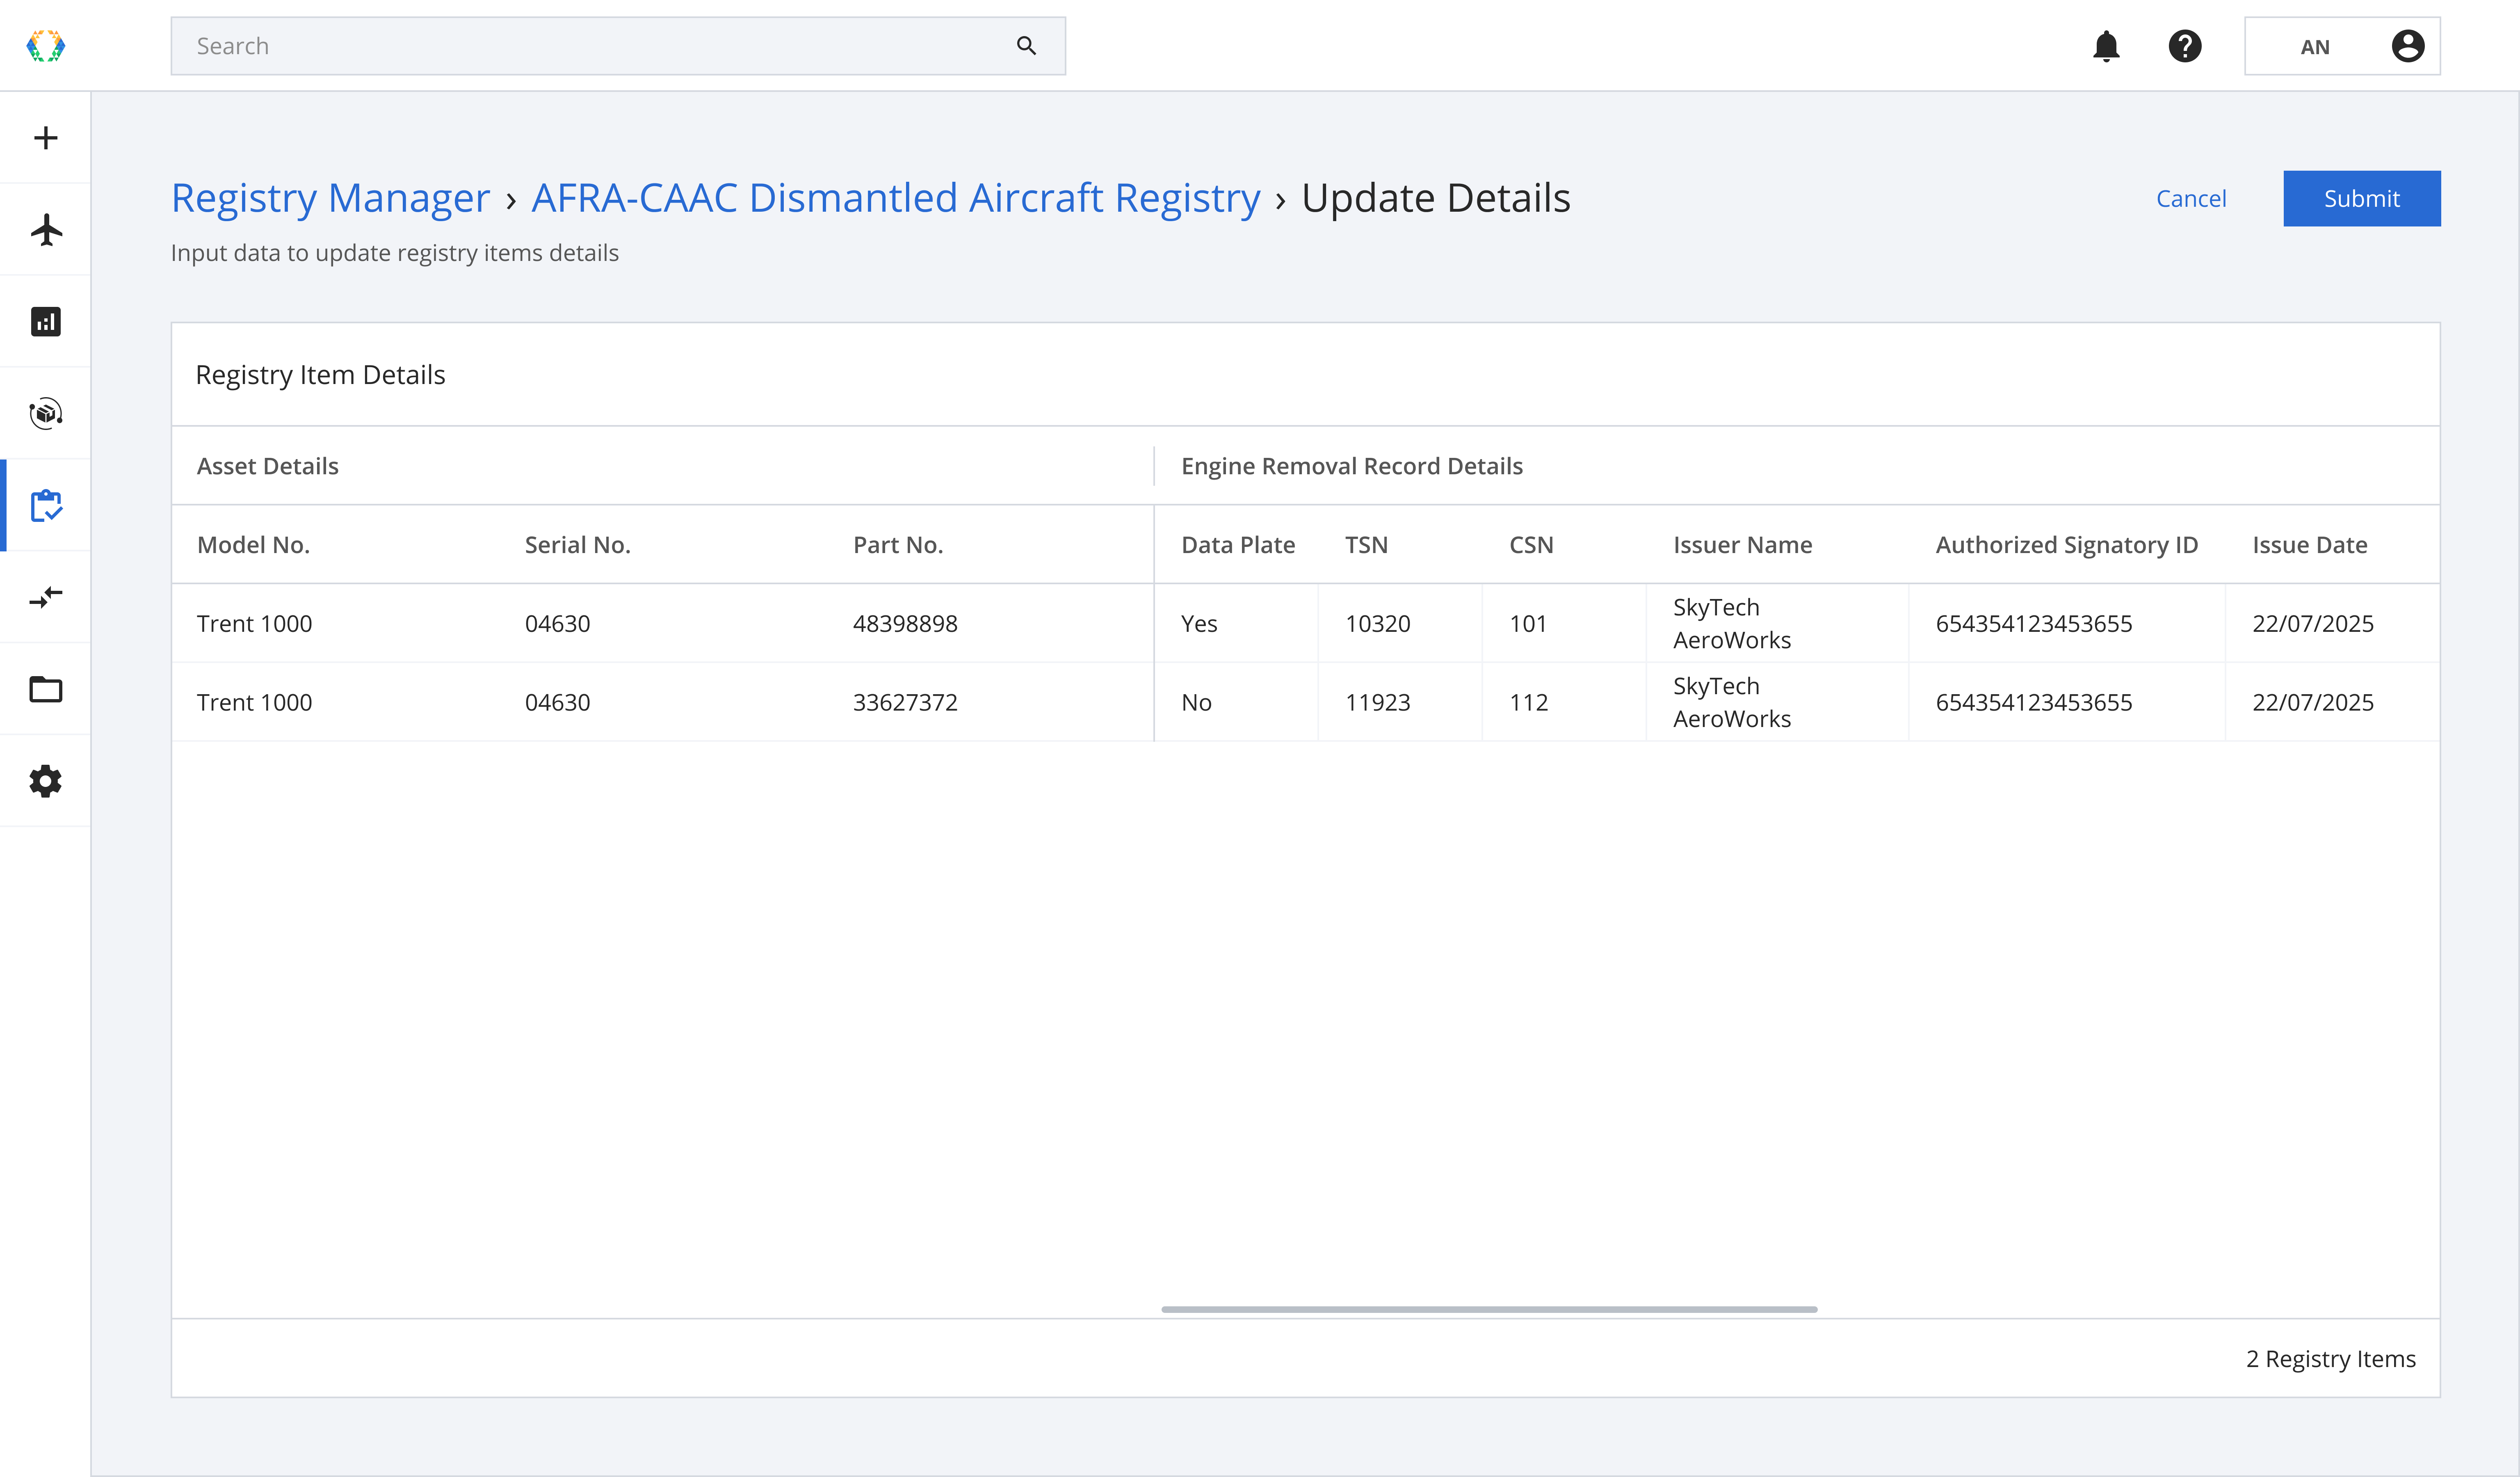2520x1477 pixels.
Task: Click the app logo in top-left corner
Action: click(x=45, y=46)
